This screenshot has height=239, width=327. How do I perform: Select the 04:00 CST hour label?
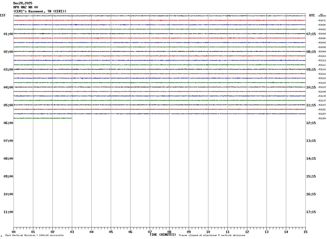(8, 87)
